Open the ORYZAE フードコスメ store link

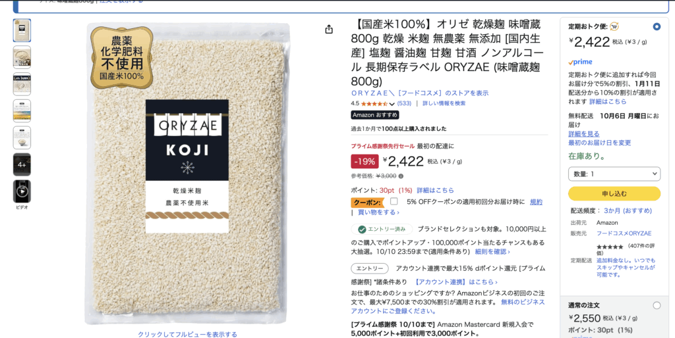[x=420, y=93]
